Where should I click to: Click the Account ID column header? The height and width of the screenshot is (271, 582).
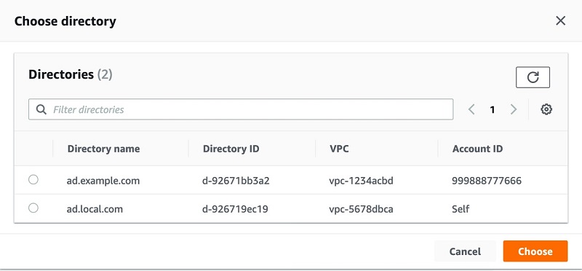click(x=477, y=149)
